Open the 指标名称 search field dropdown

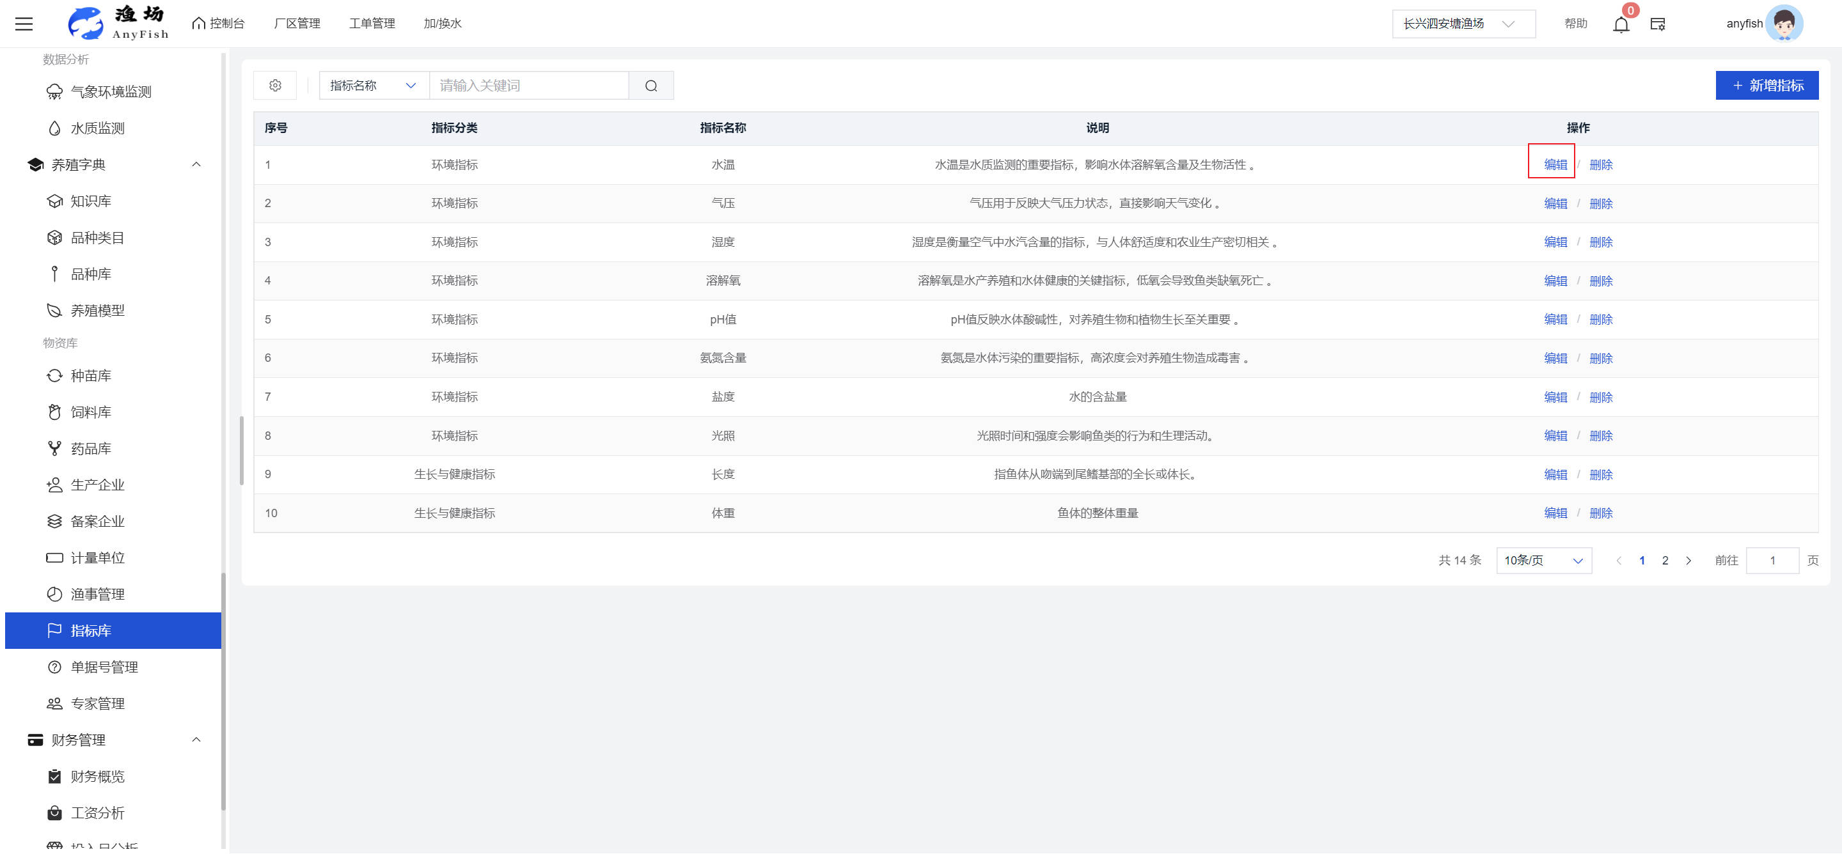click(x=374, y=86)
